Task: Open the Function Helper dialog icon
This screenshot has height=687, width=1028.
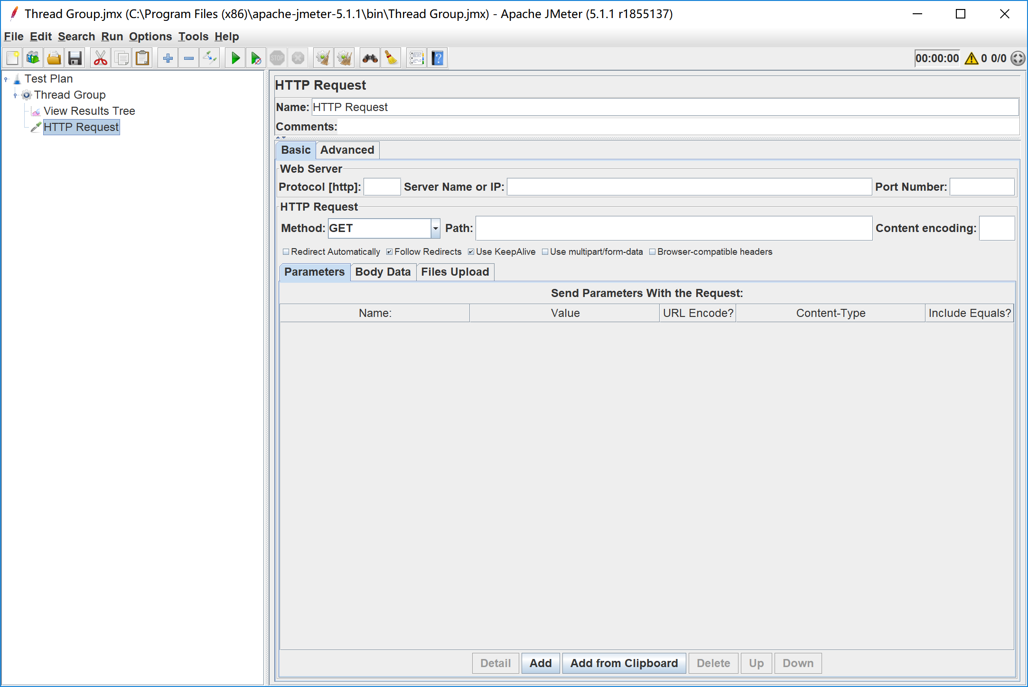Action: [x=416, y=58]
